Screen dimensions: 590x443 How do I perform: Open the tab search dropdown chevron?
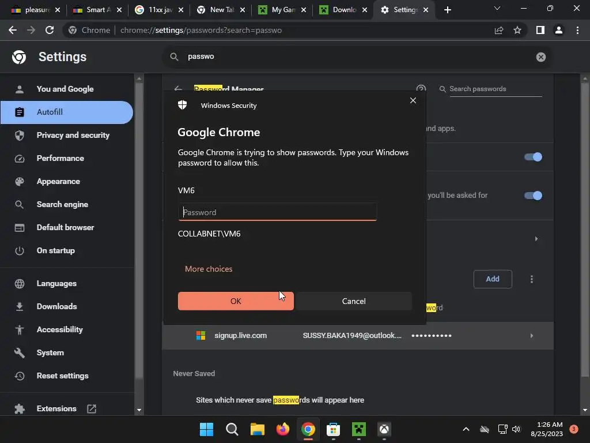[x=497, y=8]
